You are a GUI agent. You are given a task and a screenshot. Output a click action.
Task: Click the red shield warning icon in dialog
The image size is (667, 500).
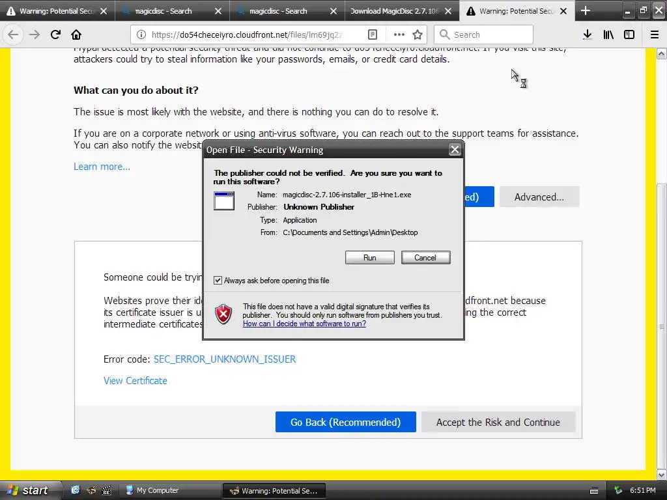click(224, 314)
